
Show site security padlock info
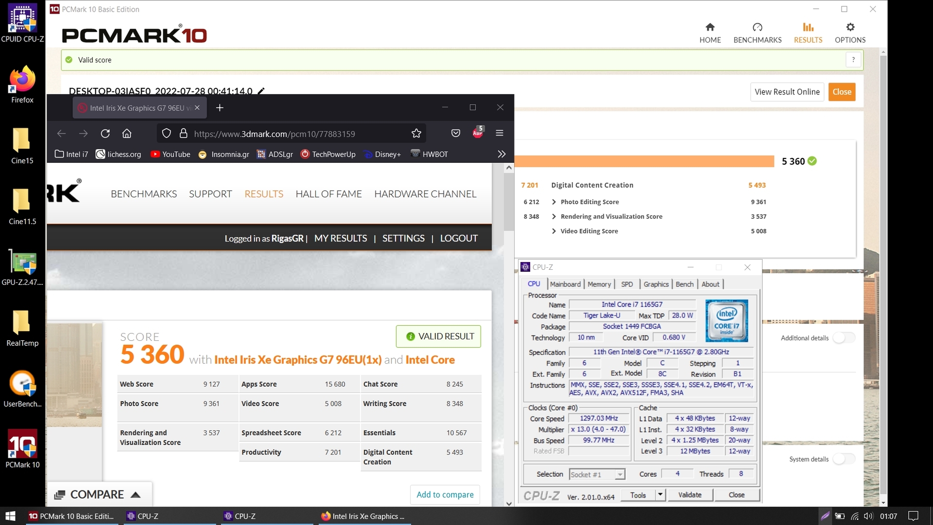tap(183, 133)
